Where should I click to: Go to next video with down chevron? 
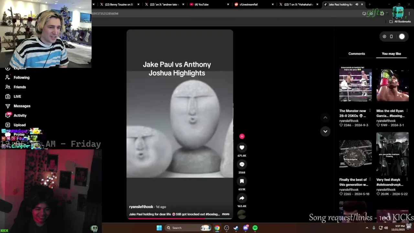pyautogui.click(x=325, y=131)
